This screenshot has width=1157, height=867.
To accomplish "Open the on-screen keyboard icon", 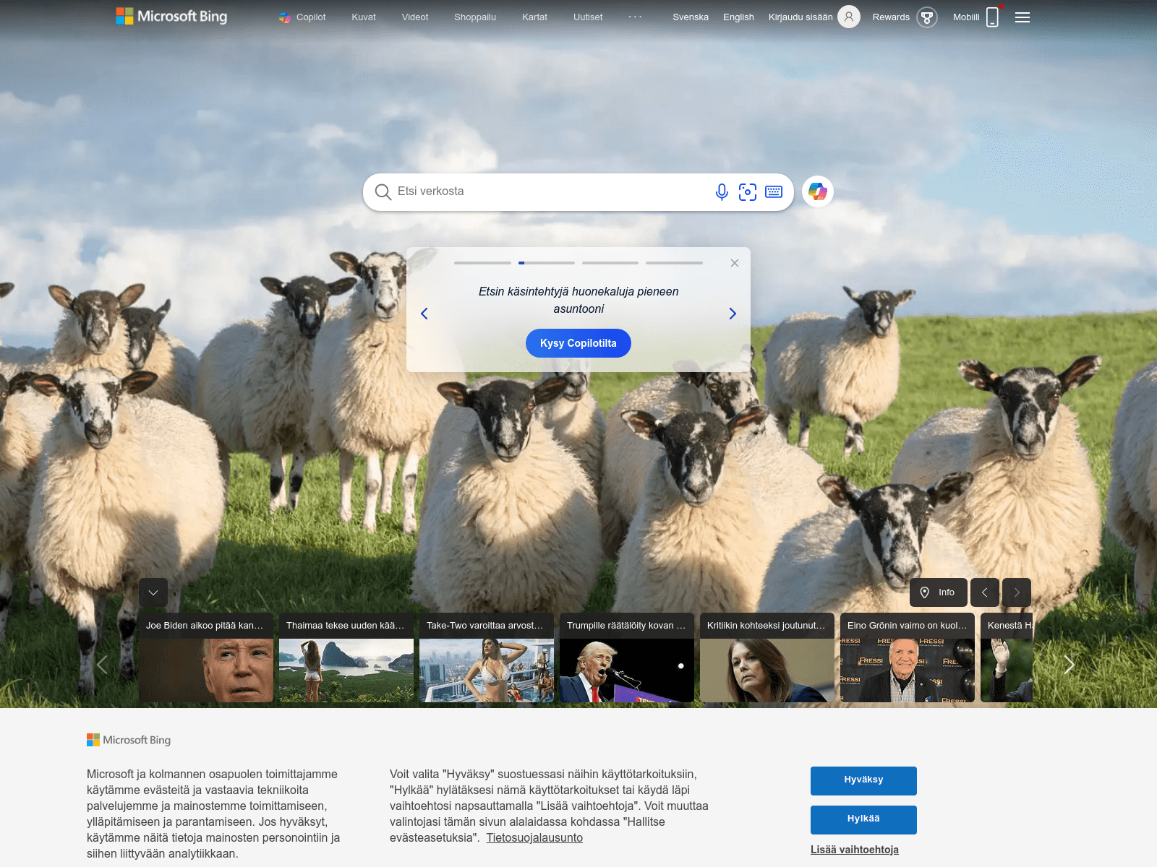I will (774, 191).
